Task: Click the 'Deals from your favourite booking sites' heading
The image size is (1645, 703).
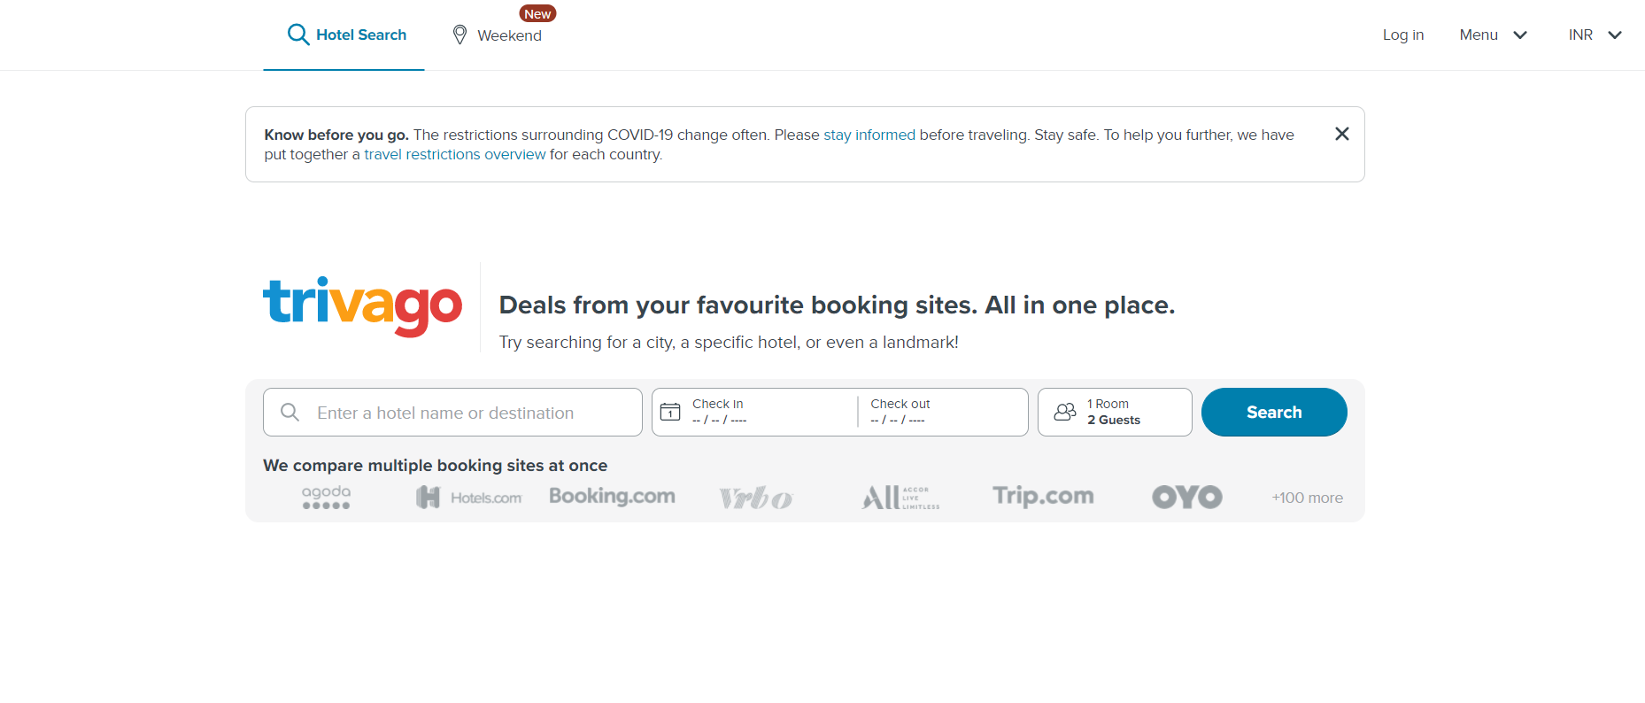Action: (x=837, y=305)
